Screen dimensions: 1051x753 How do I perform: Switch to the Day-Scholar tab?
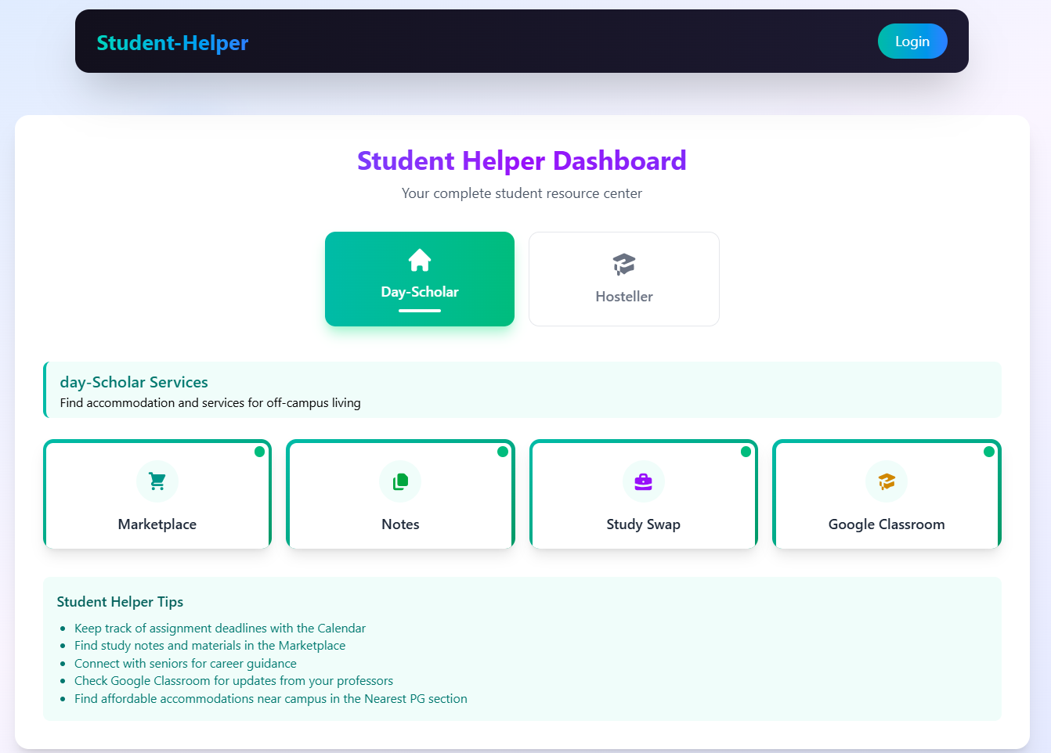tap(420, 279)
